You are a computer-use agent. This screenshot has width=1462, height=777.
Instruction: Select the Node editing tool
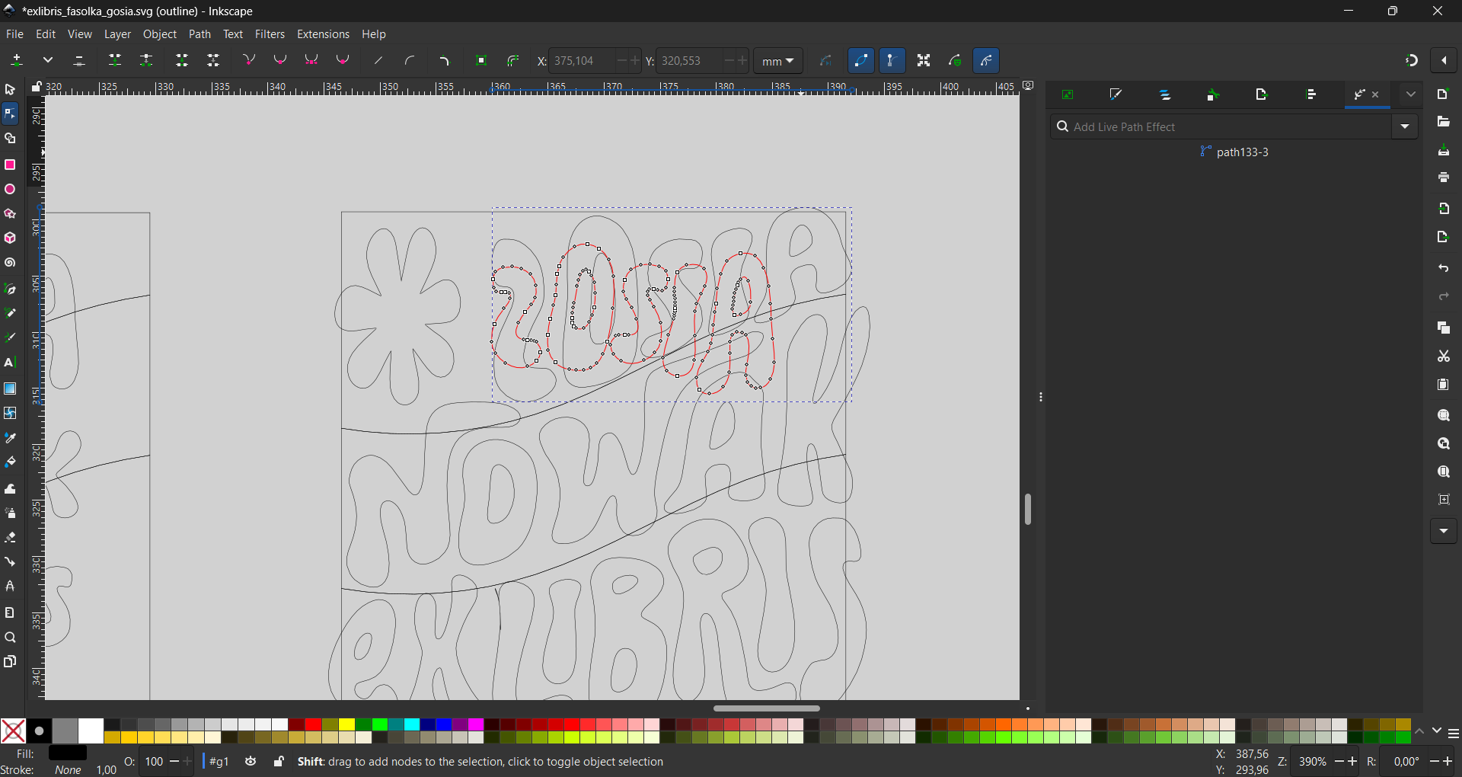10,114
